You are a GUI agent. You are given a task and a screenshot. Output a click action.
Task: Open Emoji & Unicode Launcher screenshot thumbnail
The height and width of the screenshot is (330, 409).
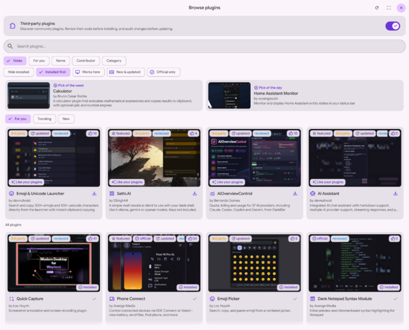pyautogui.click(x=54, y=158)
